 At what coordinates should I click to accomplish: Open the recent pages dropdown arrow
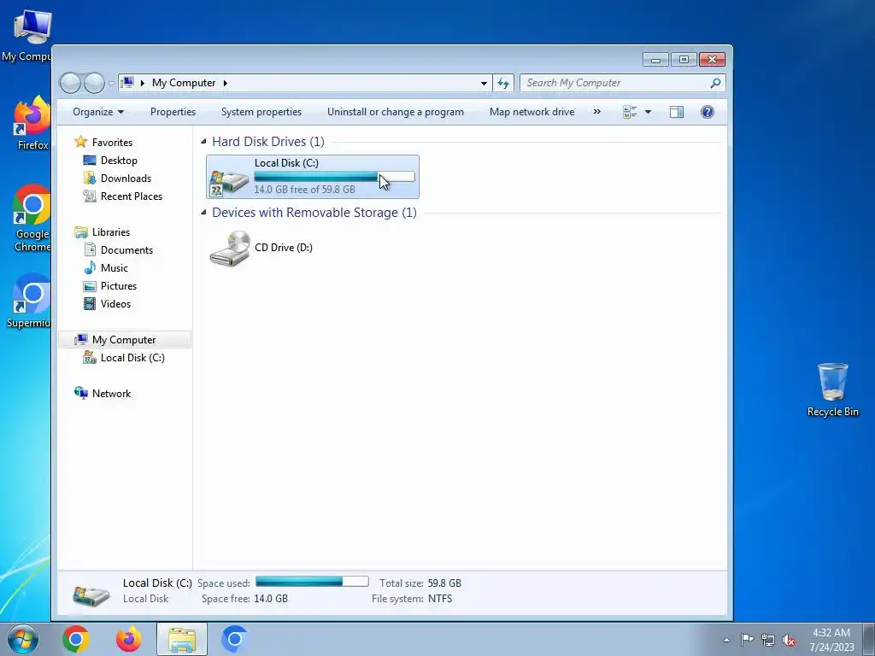pyautogui.click(x=111, y=83)
